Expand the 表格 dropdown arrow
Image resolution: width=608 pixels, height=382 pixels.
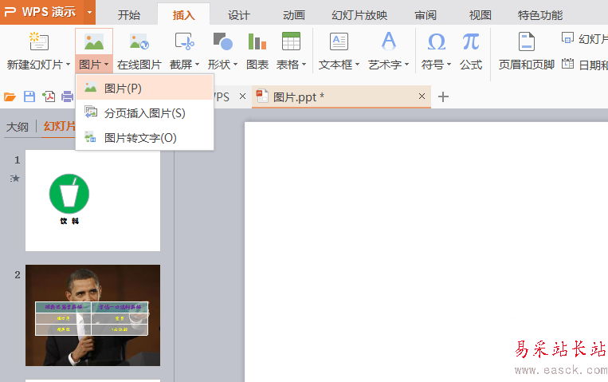(304, 65)
